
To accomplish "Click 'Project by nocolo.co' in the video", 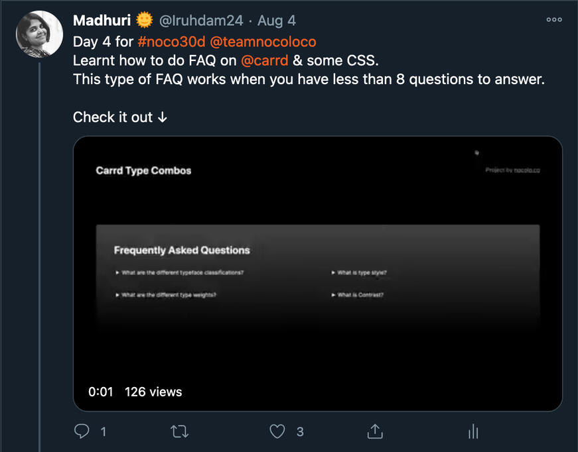I will [x=512, y=170].
